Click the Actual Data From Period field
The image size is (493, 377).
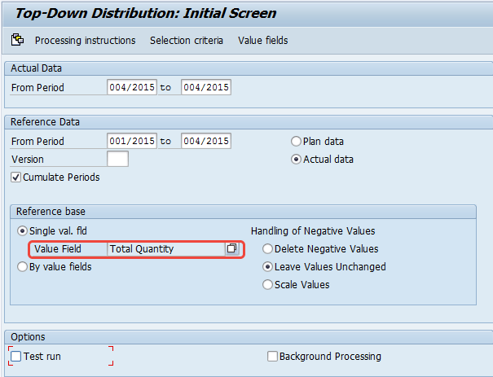click(x=131, y=87)
